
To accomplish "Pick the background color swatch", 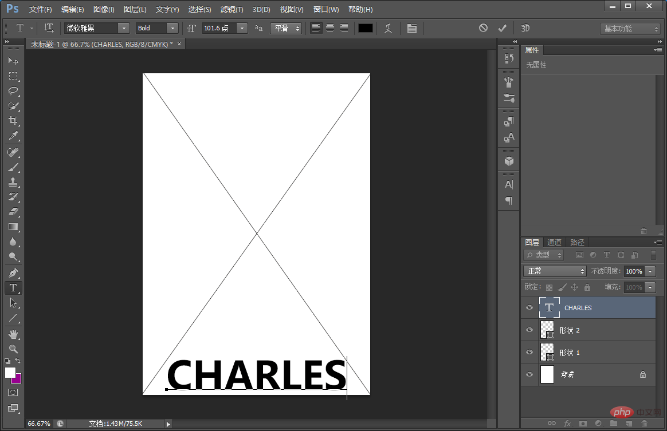I will click(x=18, y=379).
